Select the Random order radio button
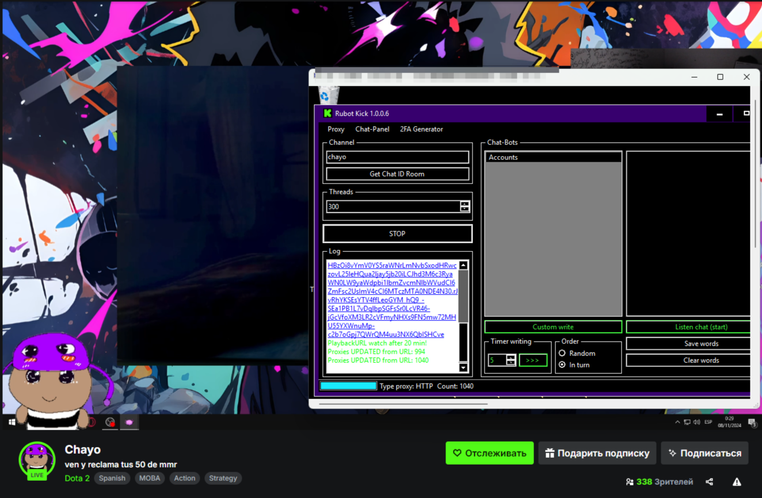 click(562, 353)
